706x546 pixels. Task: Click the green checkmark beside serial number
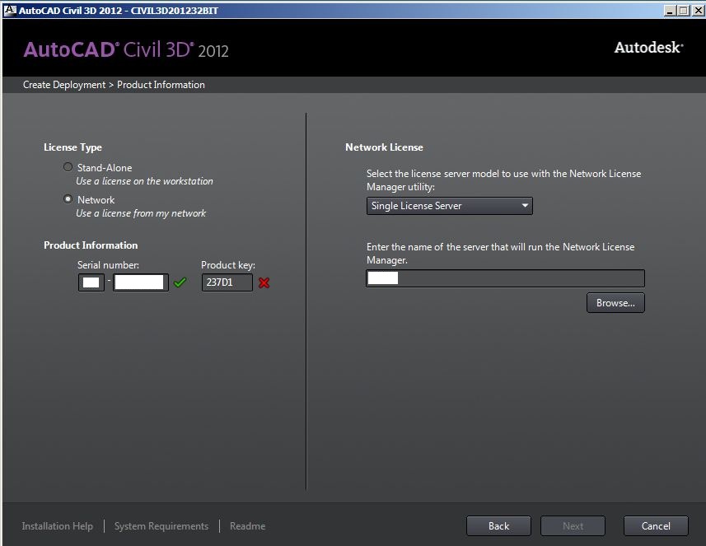180,282
